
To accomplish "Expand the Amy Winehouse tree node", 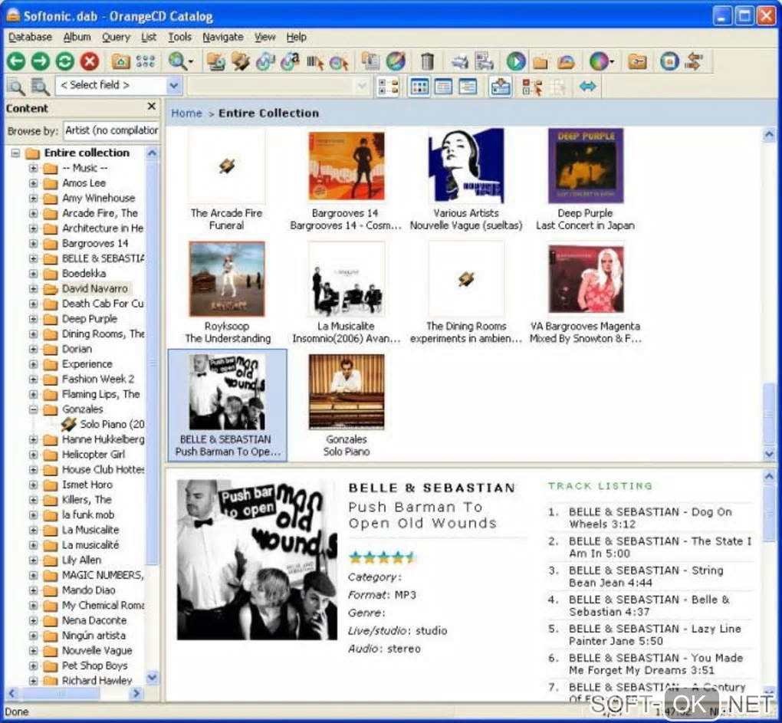I will click(x=33, y=199).
